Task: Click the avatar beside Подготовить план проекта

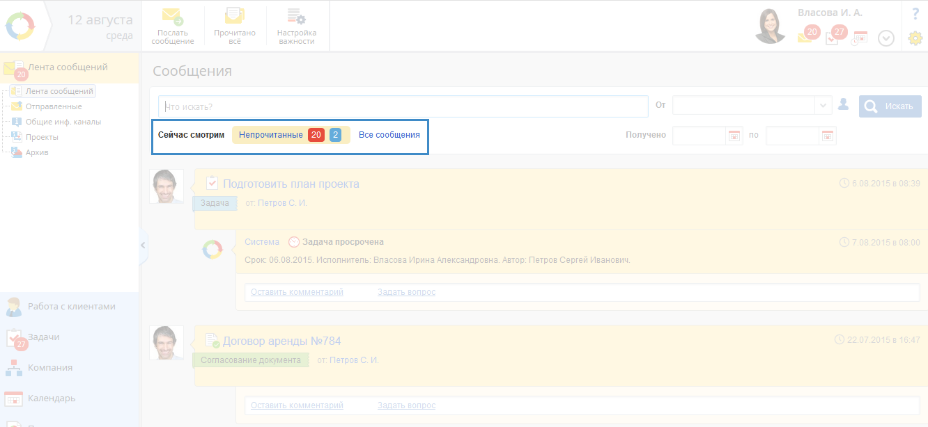Action: 167,186
